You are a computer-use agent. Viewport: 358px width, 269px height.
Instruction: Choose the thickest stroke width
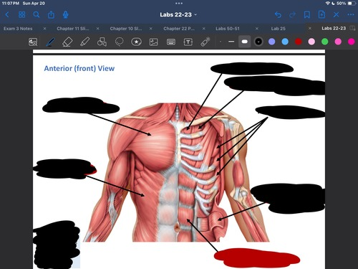(x=244, y=42)
